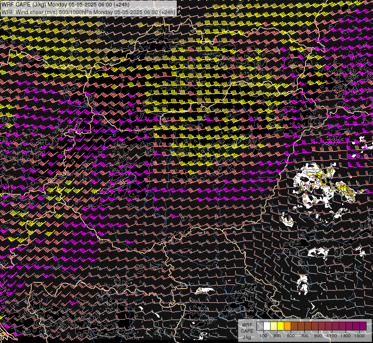Click the J/kg unit label in legend
The width and height of the screenshot is (373, 343).
247,337
